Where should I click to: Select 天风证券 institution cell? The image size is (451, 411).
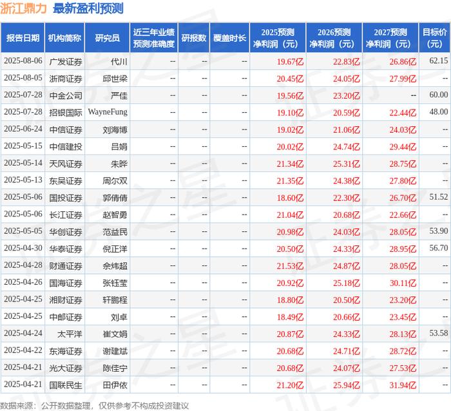click(x=66, y=164)
